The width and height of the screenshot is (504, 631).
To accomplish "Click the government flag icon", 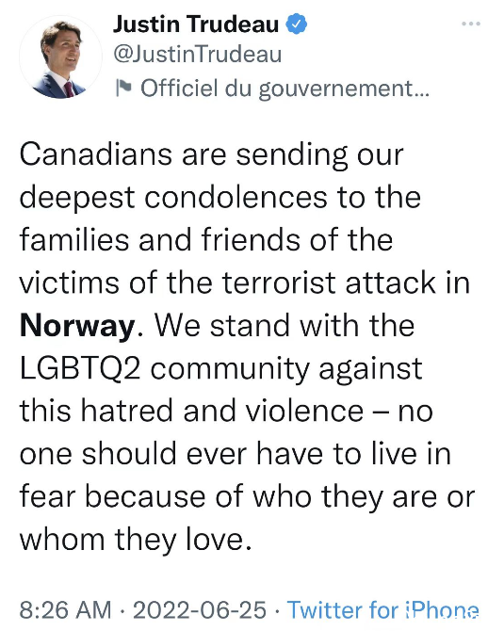I will [123, 88].
